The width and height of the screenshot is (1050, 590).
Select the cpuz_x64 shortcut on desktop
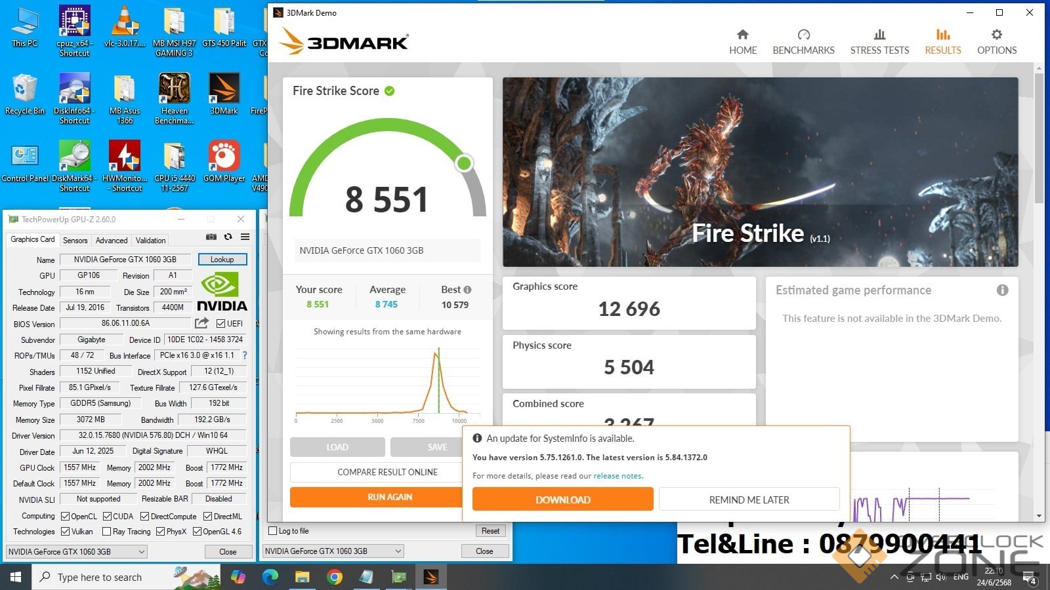74,31
